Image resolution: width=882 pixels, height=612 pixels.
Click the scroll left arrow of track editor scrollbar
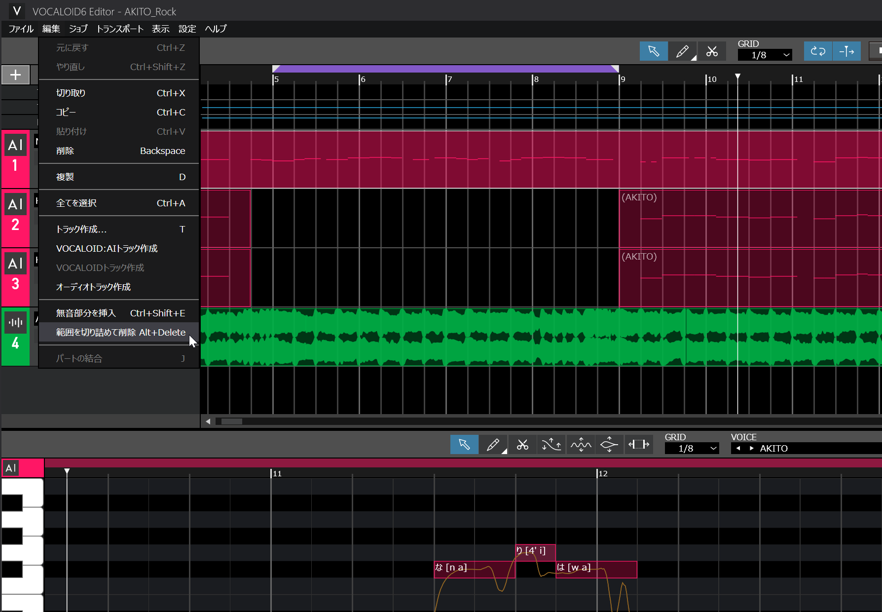tap(208, 421)
